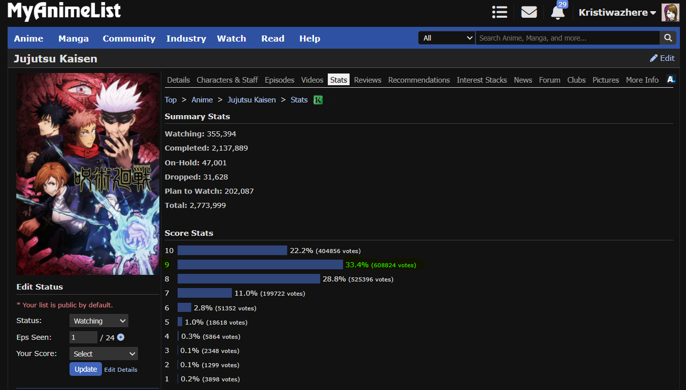Select the active Stats tab
Image resolution: width=686 pixels, height=390 pixels.
339,80
